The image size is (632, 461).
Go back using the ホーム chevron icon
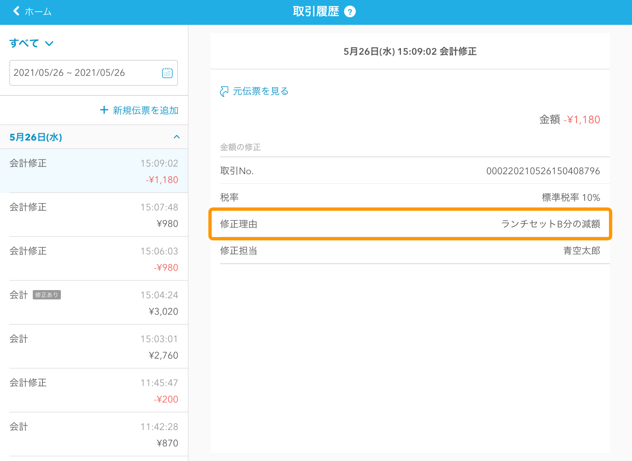tap(16, 11)
